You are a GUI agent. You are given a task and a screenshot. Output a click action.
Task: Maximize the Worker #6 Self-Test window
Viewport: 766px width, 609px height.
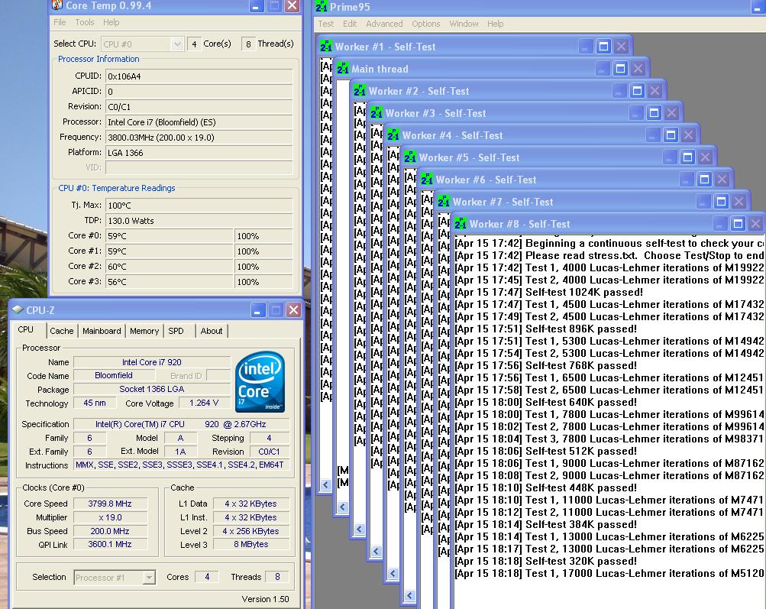(x=704, y=180)
